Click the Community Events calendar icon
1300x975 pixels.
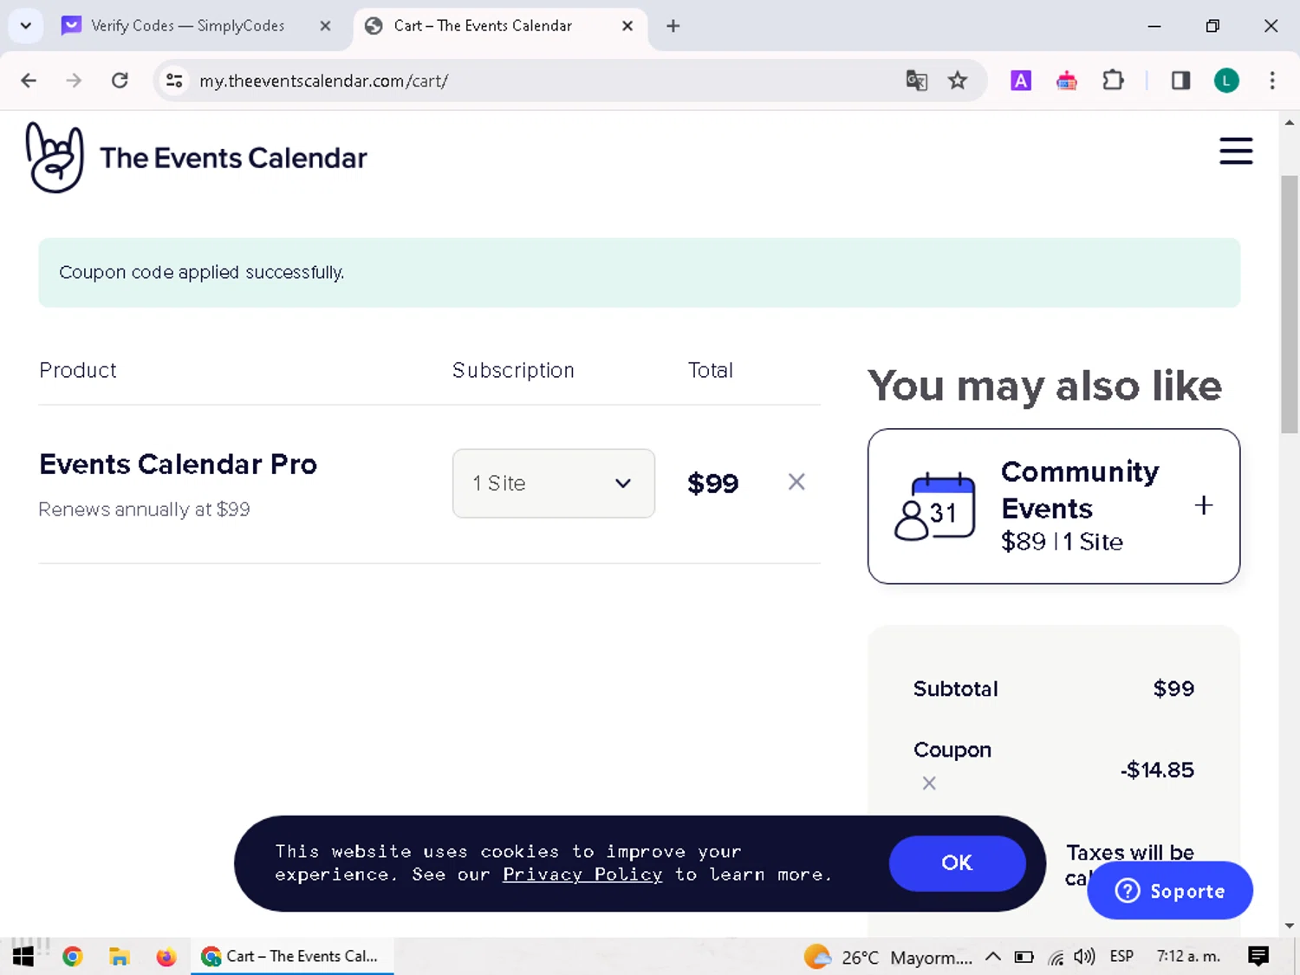[934, 507]
